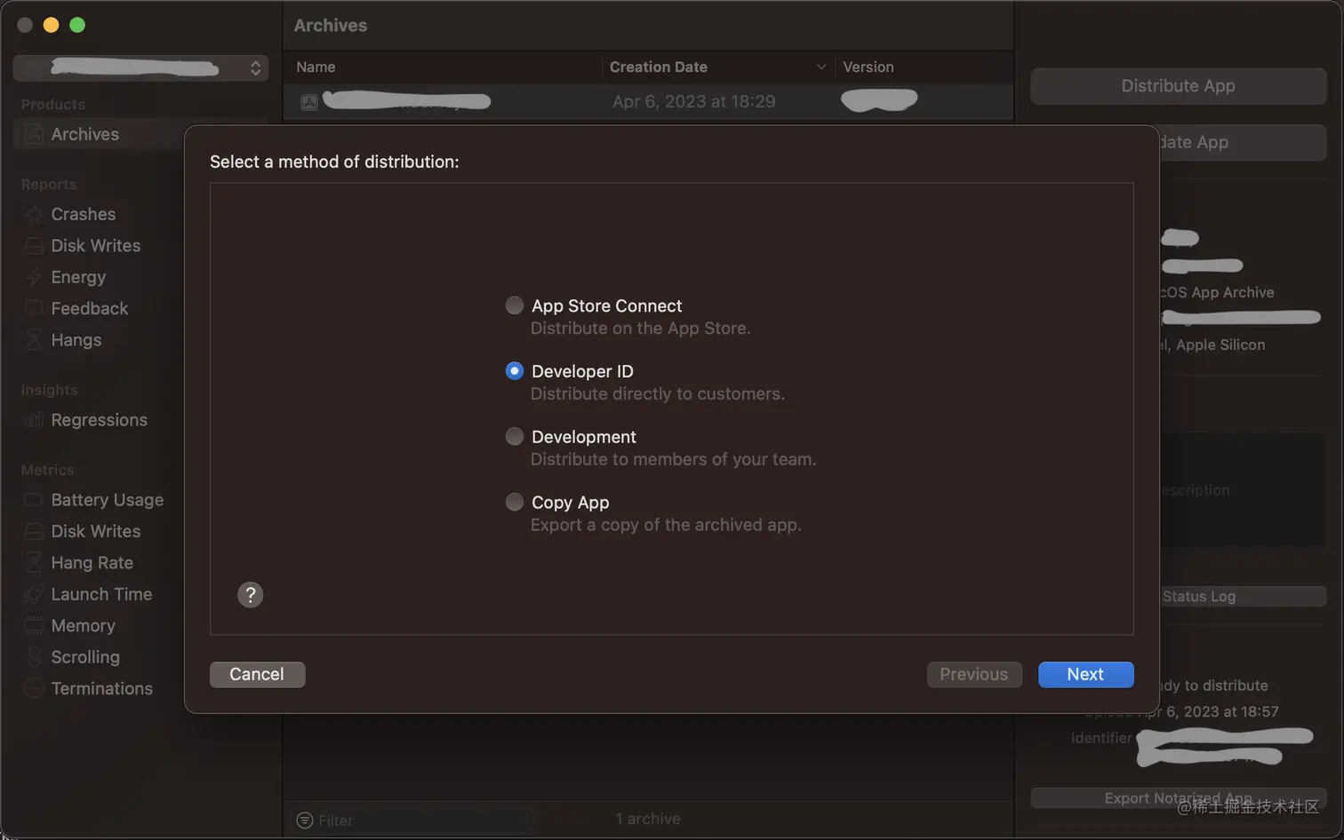Click the Archives sidebar icon
Viewport: 1344px width, 840px height.
(34, 134)
